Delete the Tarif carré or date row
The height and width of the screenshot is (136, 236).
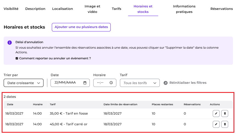(x=225, y=124)
